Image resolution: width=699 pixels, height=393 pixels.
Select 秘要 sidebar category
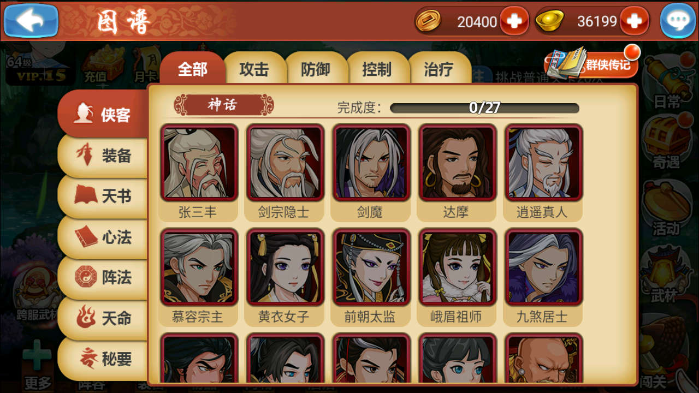[x=104, y=359]
